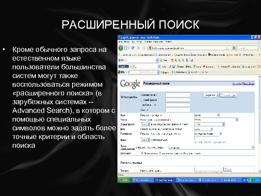Open the date (Дата) dropdown
Viewport: 261px width, 196px height.
pyautogui.click(x=203, y=129)
